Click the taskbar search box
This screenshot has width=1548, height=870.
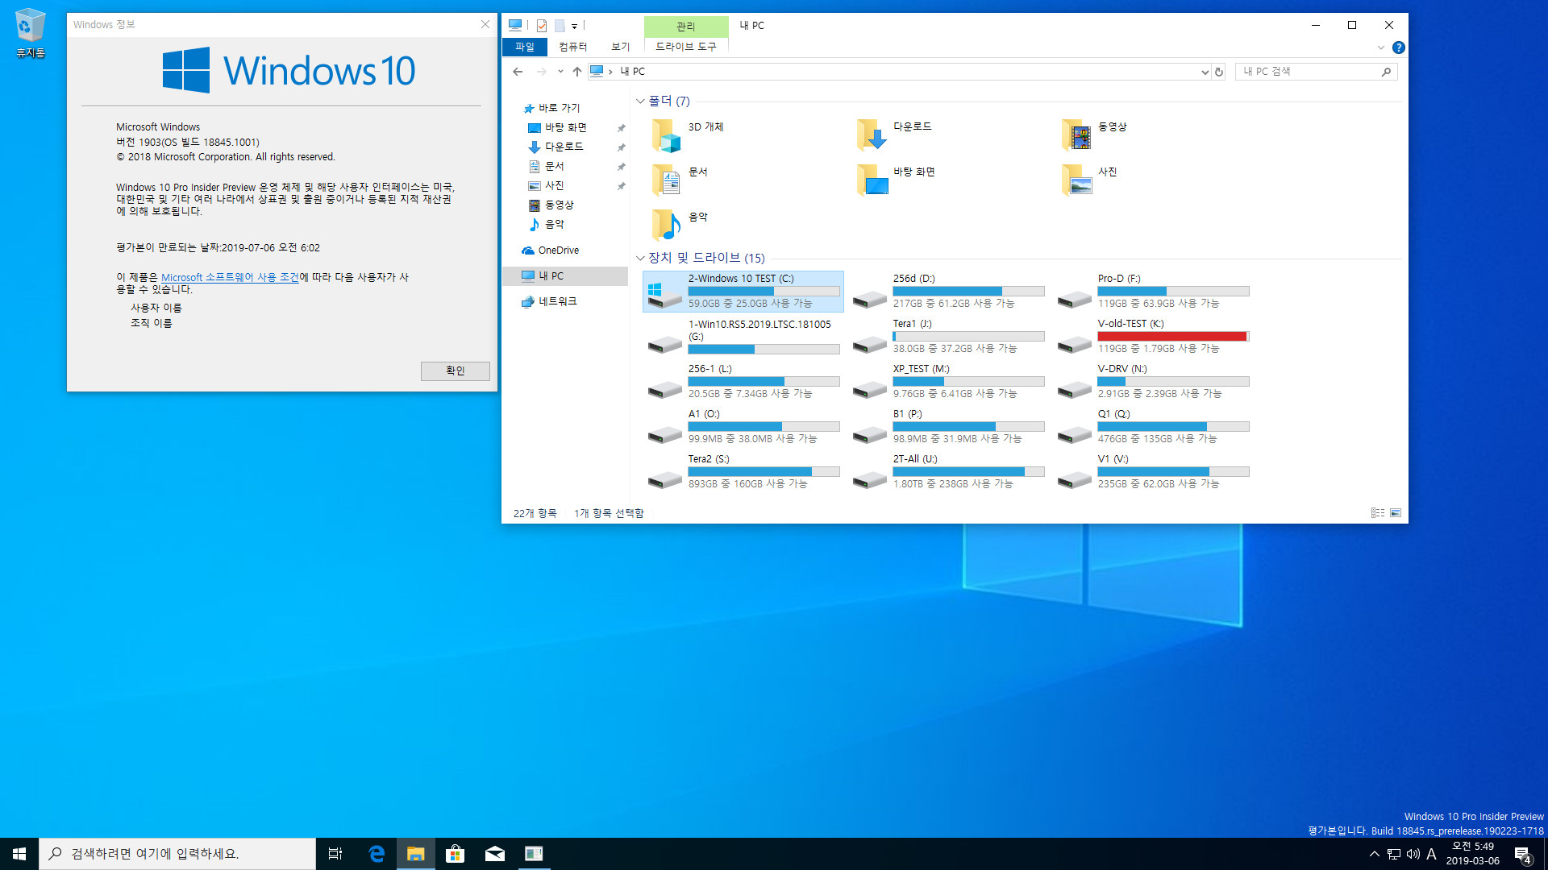(177, 854)
